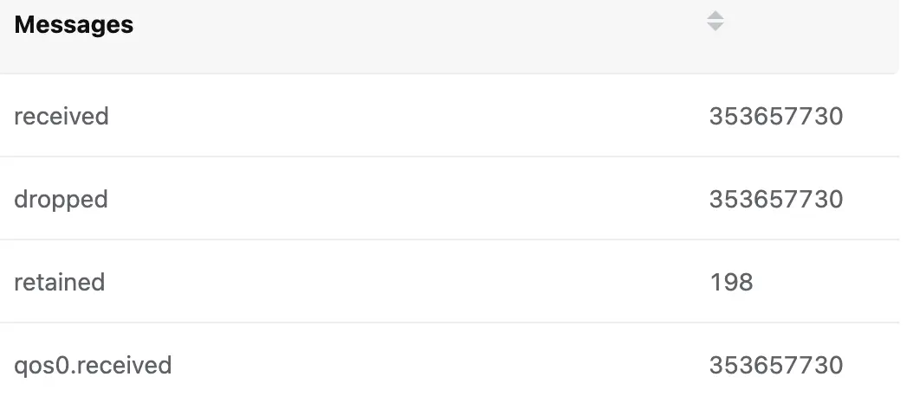The image size is (913, 396).
Task: Click the Messages column header
Action: tap(74, 25)
